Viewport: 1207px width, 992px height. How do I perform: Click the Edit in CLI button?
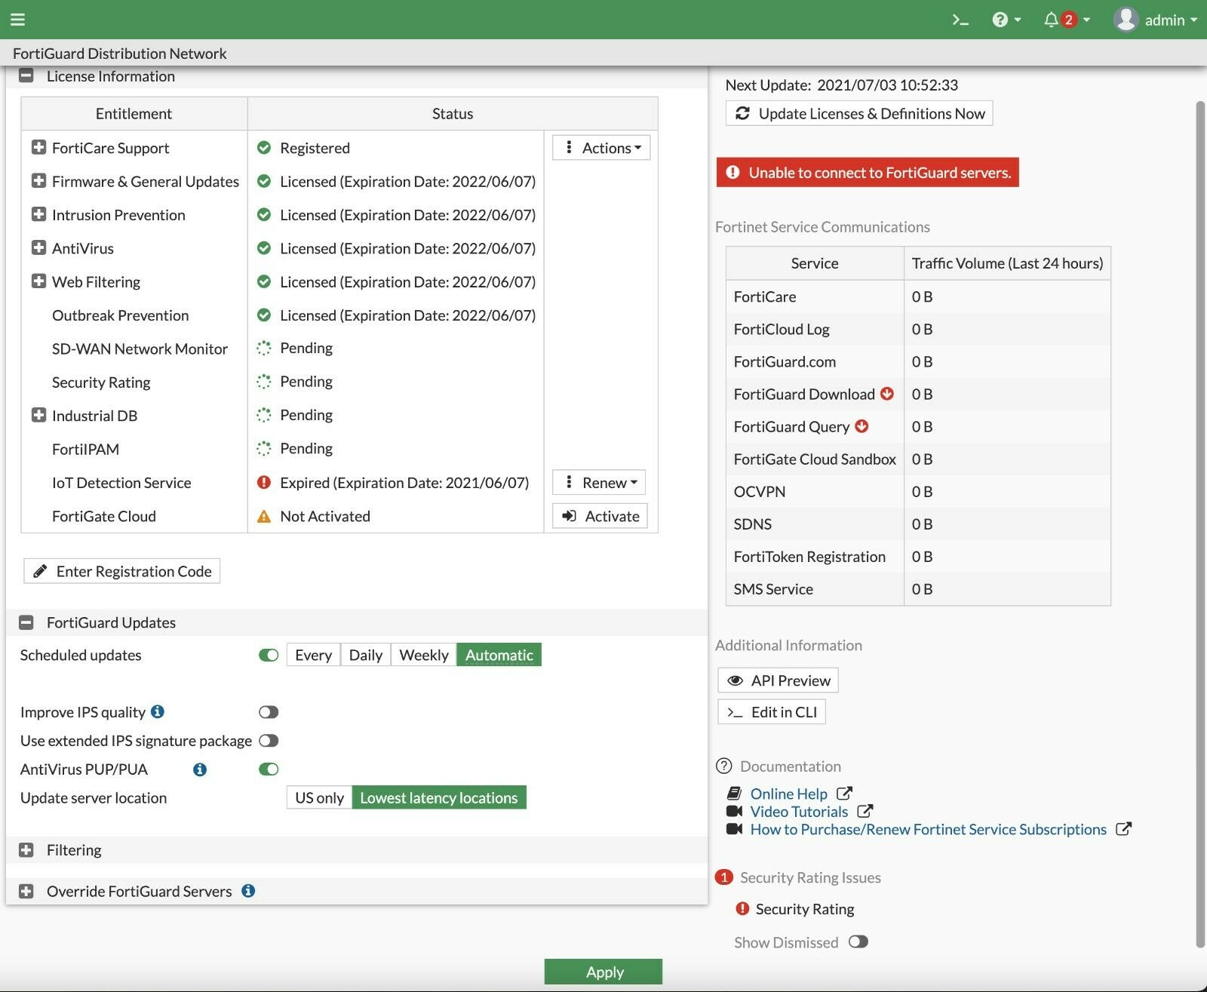772,712
